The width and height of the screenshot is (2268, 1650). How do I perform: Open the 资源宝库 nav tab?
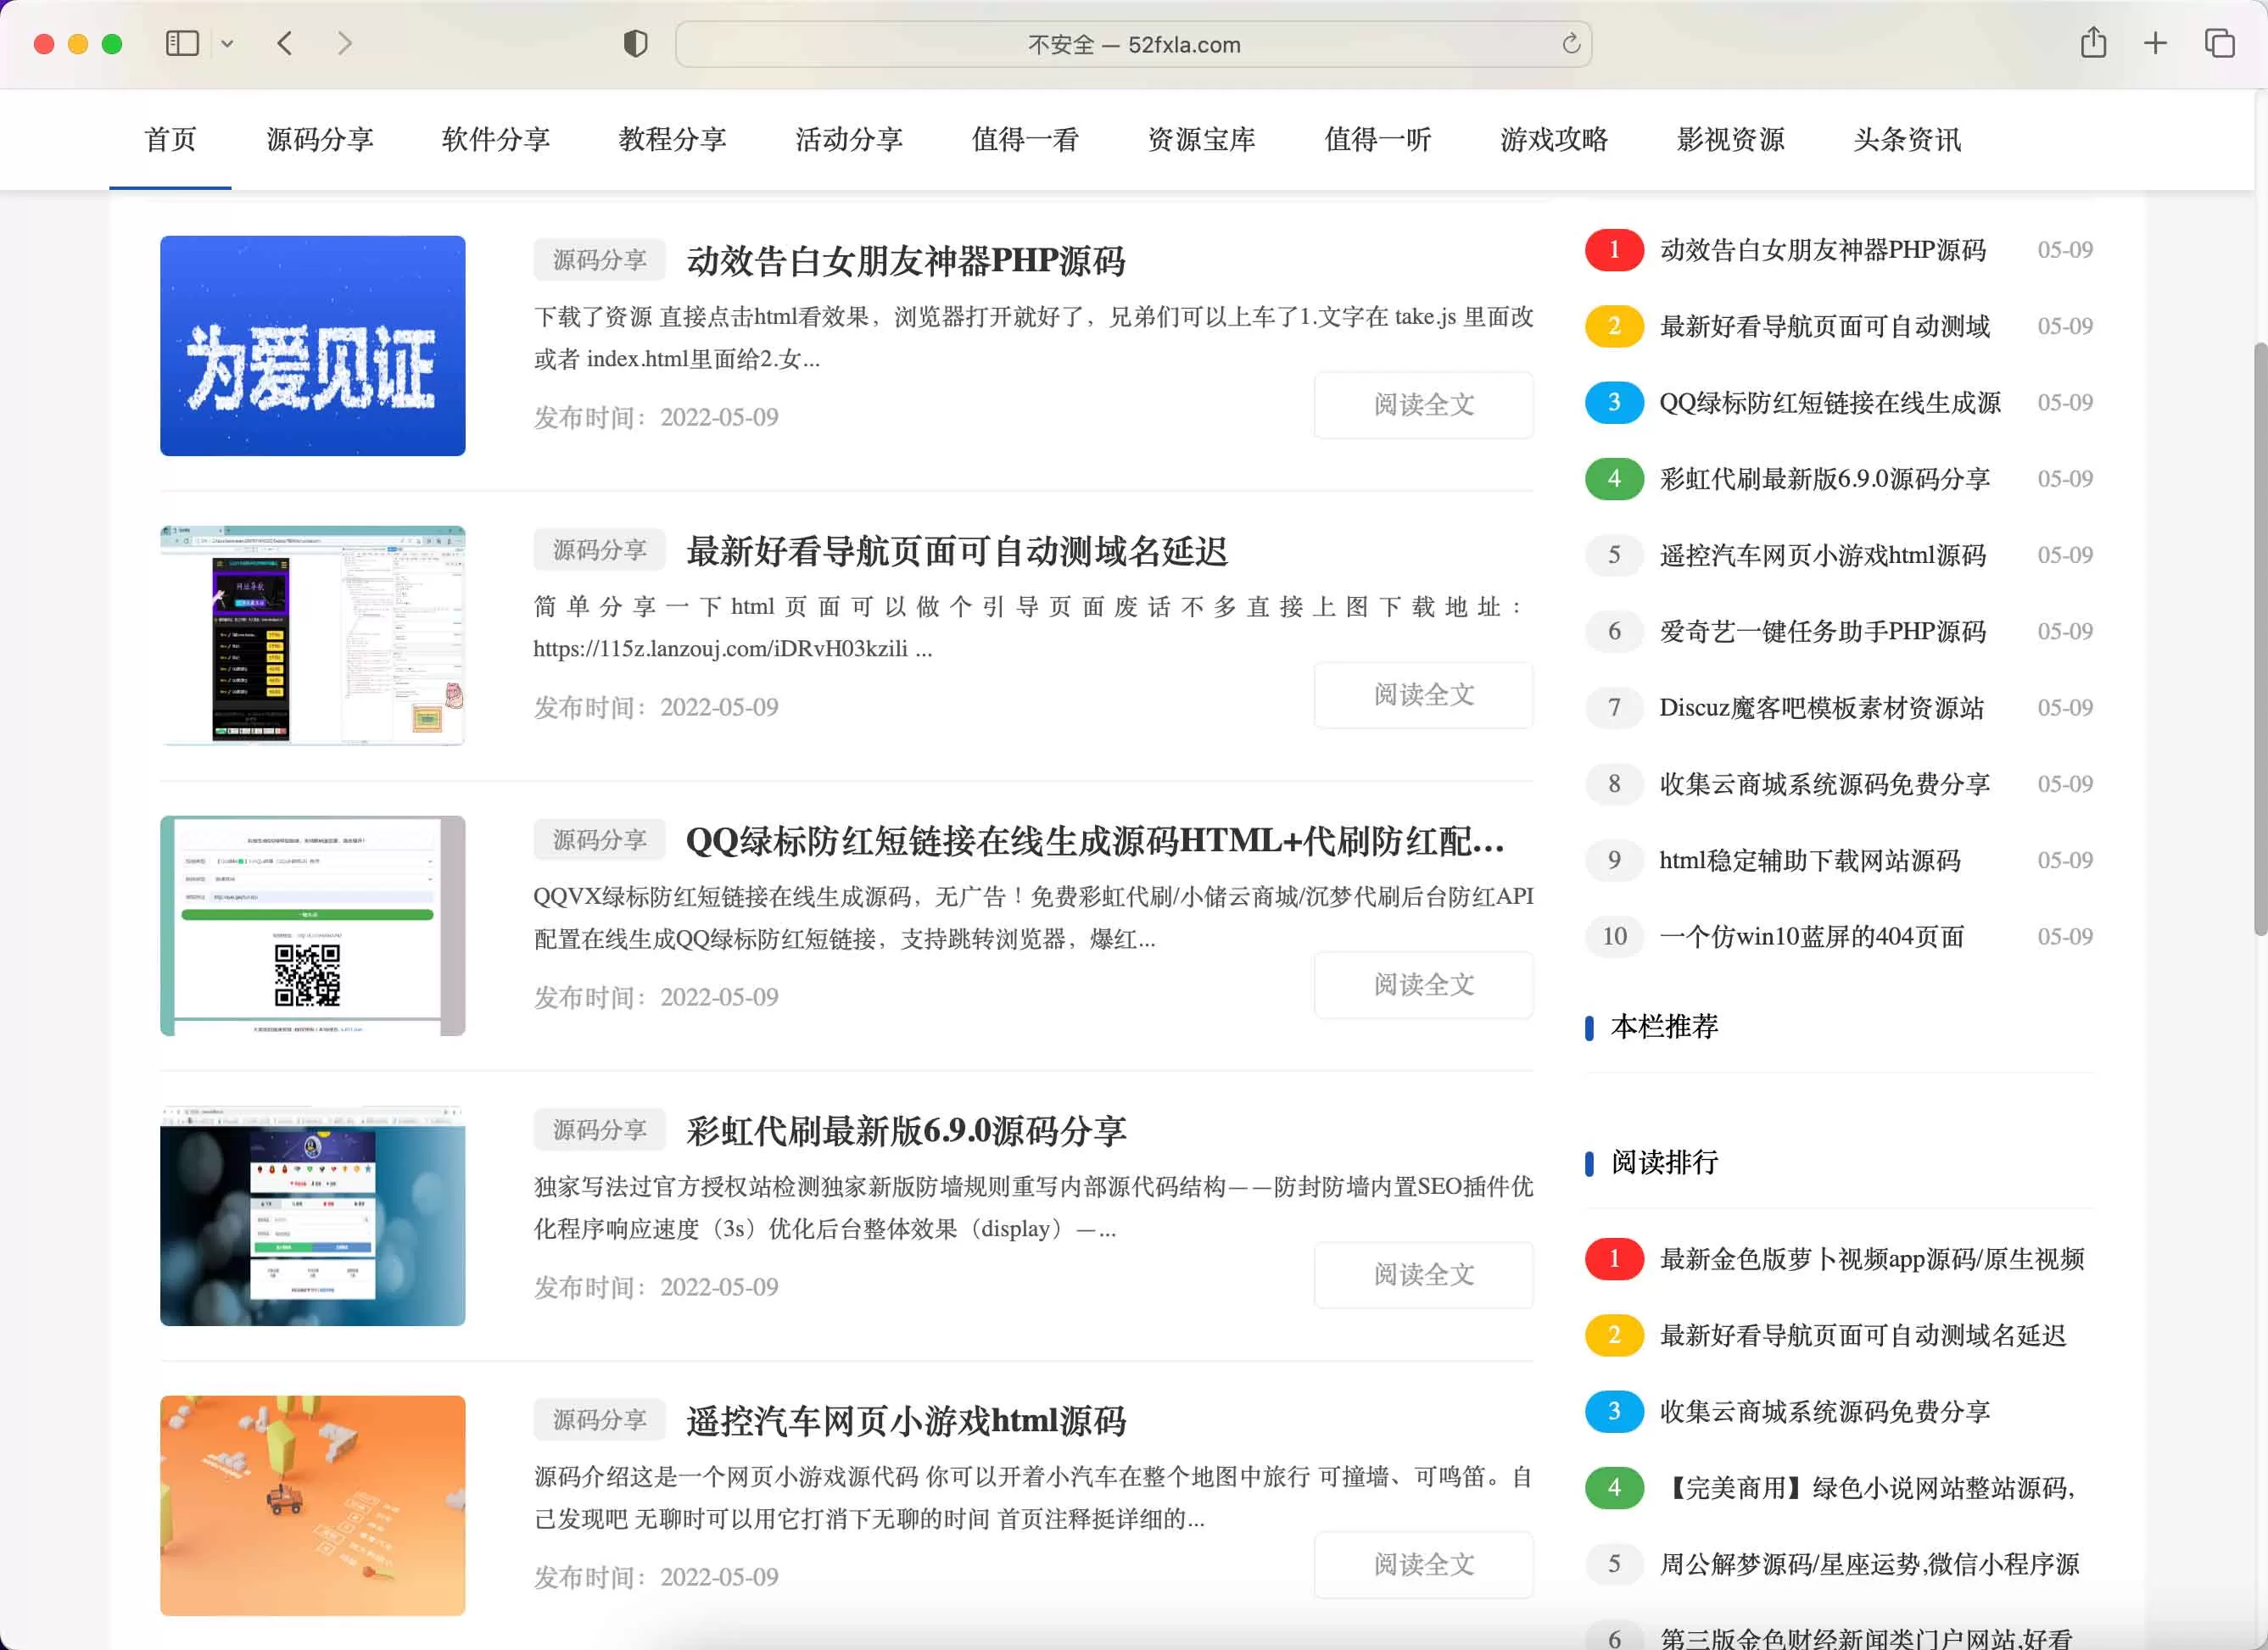[1201, 140]
